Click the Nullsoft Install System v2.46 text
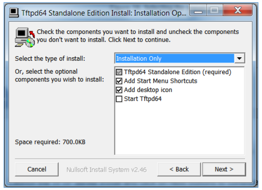This screenshot has width=262, height=190. 106,170
